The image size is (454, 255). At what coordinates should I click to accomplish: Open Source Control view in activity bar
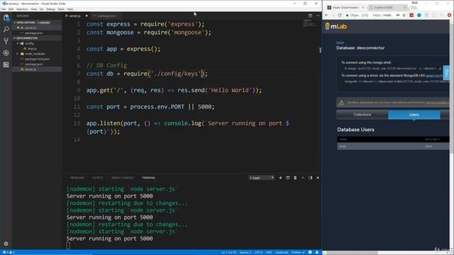click(x=6, y=41)
